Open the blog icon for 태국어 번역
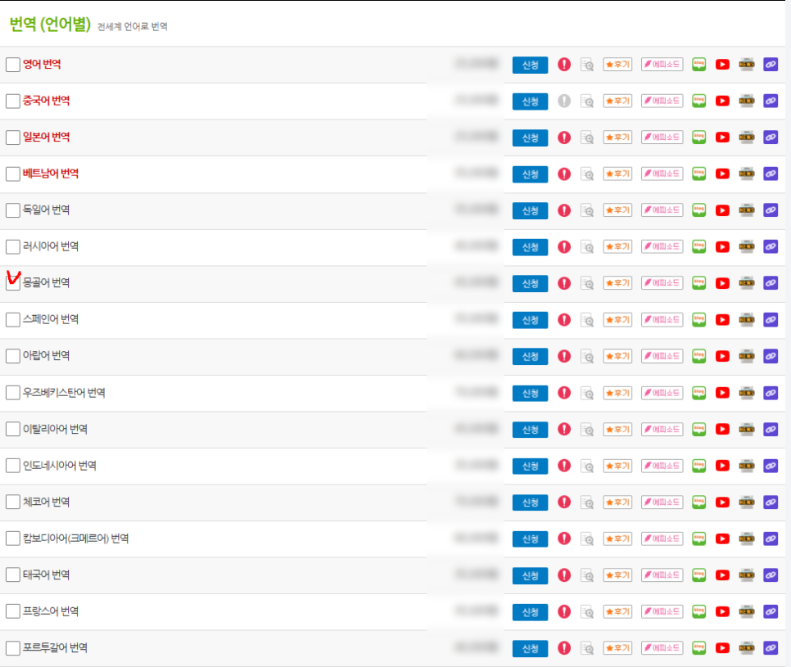 698,575
